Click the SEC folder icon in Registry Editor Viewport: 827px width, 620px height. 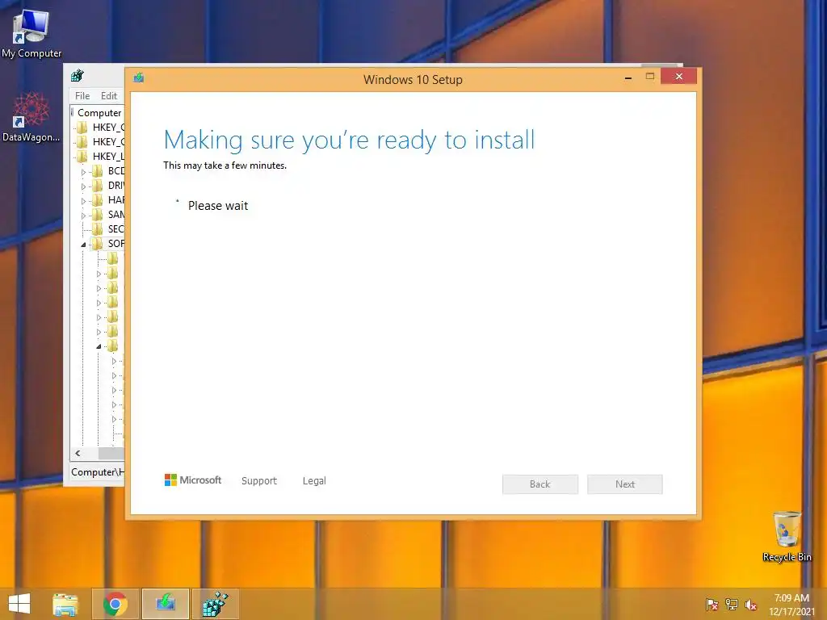click(x=97, y=228)
